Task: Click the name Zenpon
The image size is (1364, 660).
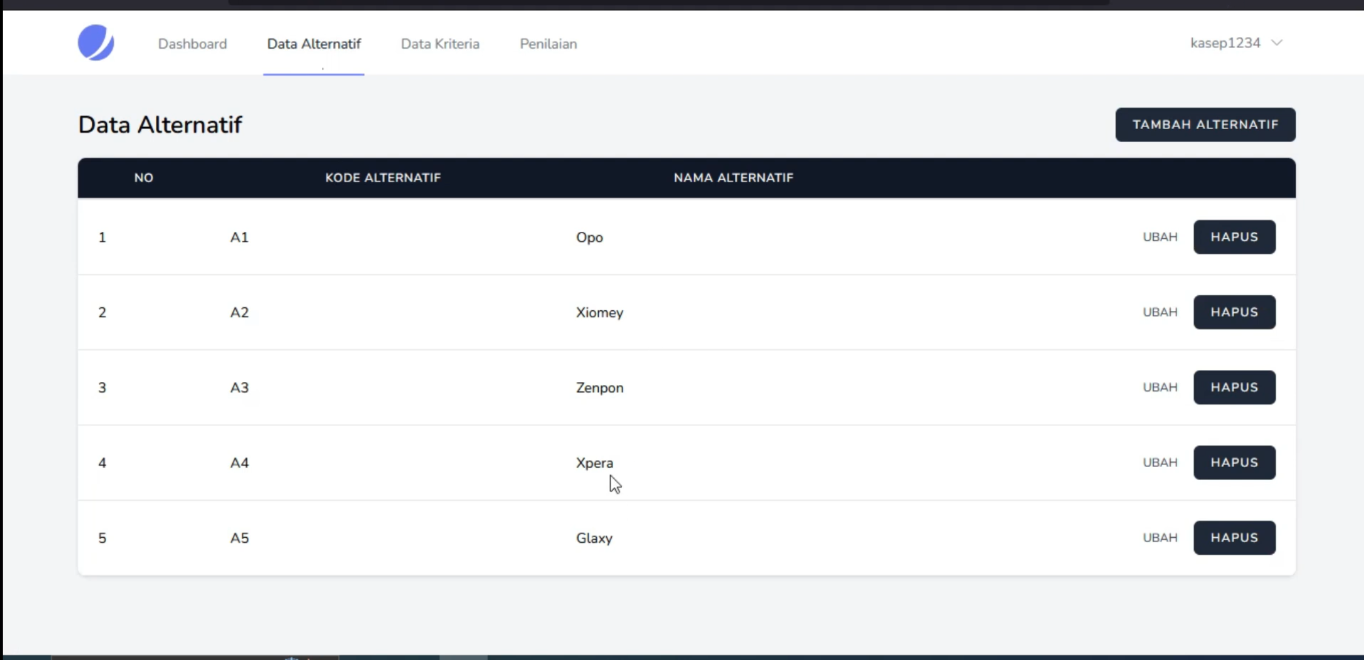Action: click(599, 388)
